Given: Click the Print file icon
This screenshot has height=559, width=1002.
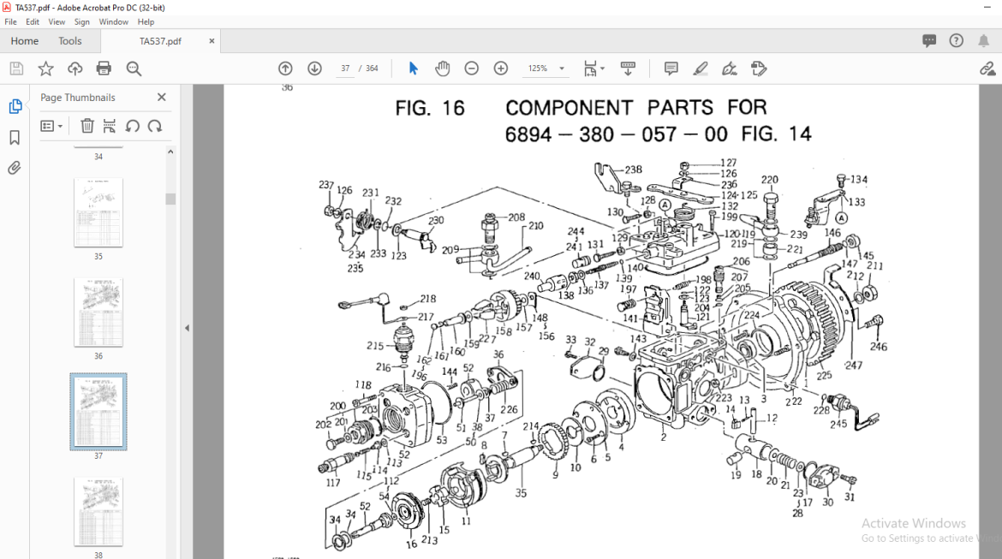Looking at the screenshot, I should pyautogui.click(x=104, y=68).
